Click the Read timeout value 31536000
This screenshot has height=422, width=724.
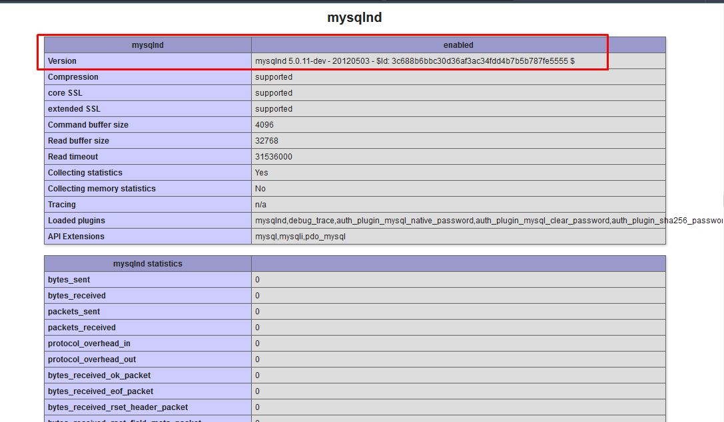(274, 157)
